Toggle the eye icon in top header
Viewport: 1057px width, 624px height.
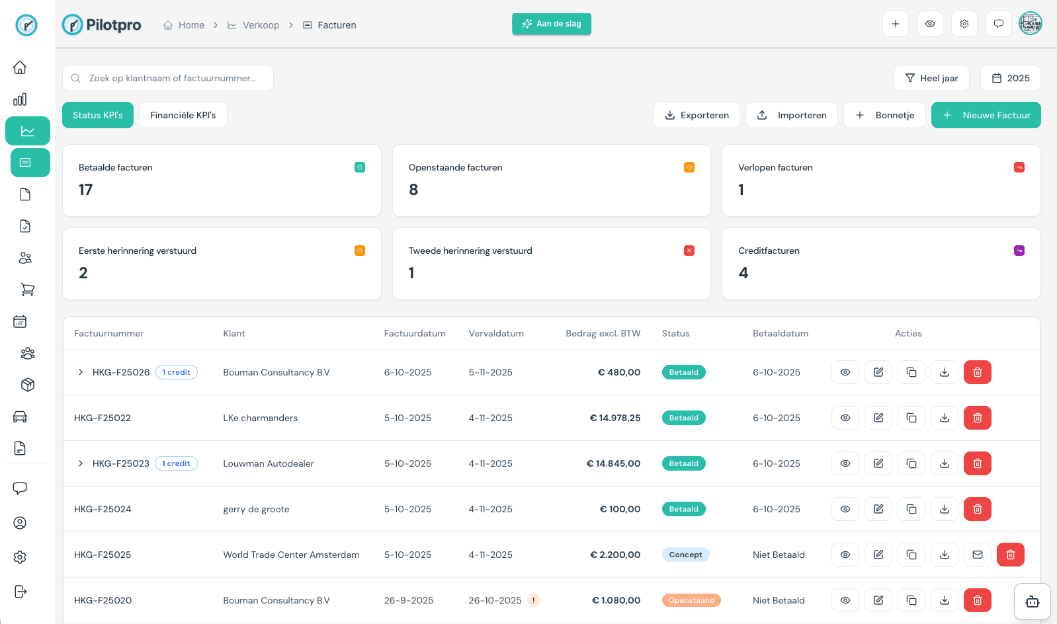click(x=929, y=24)
